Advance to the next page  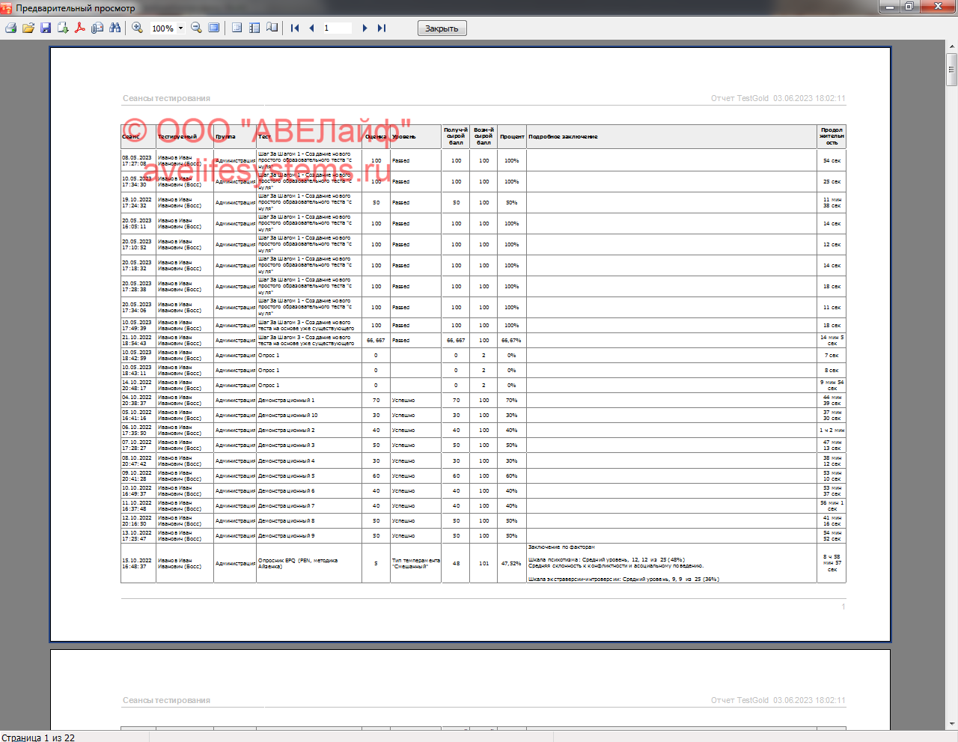click(x=364, y=28)
